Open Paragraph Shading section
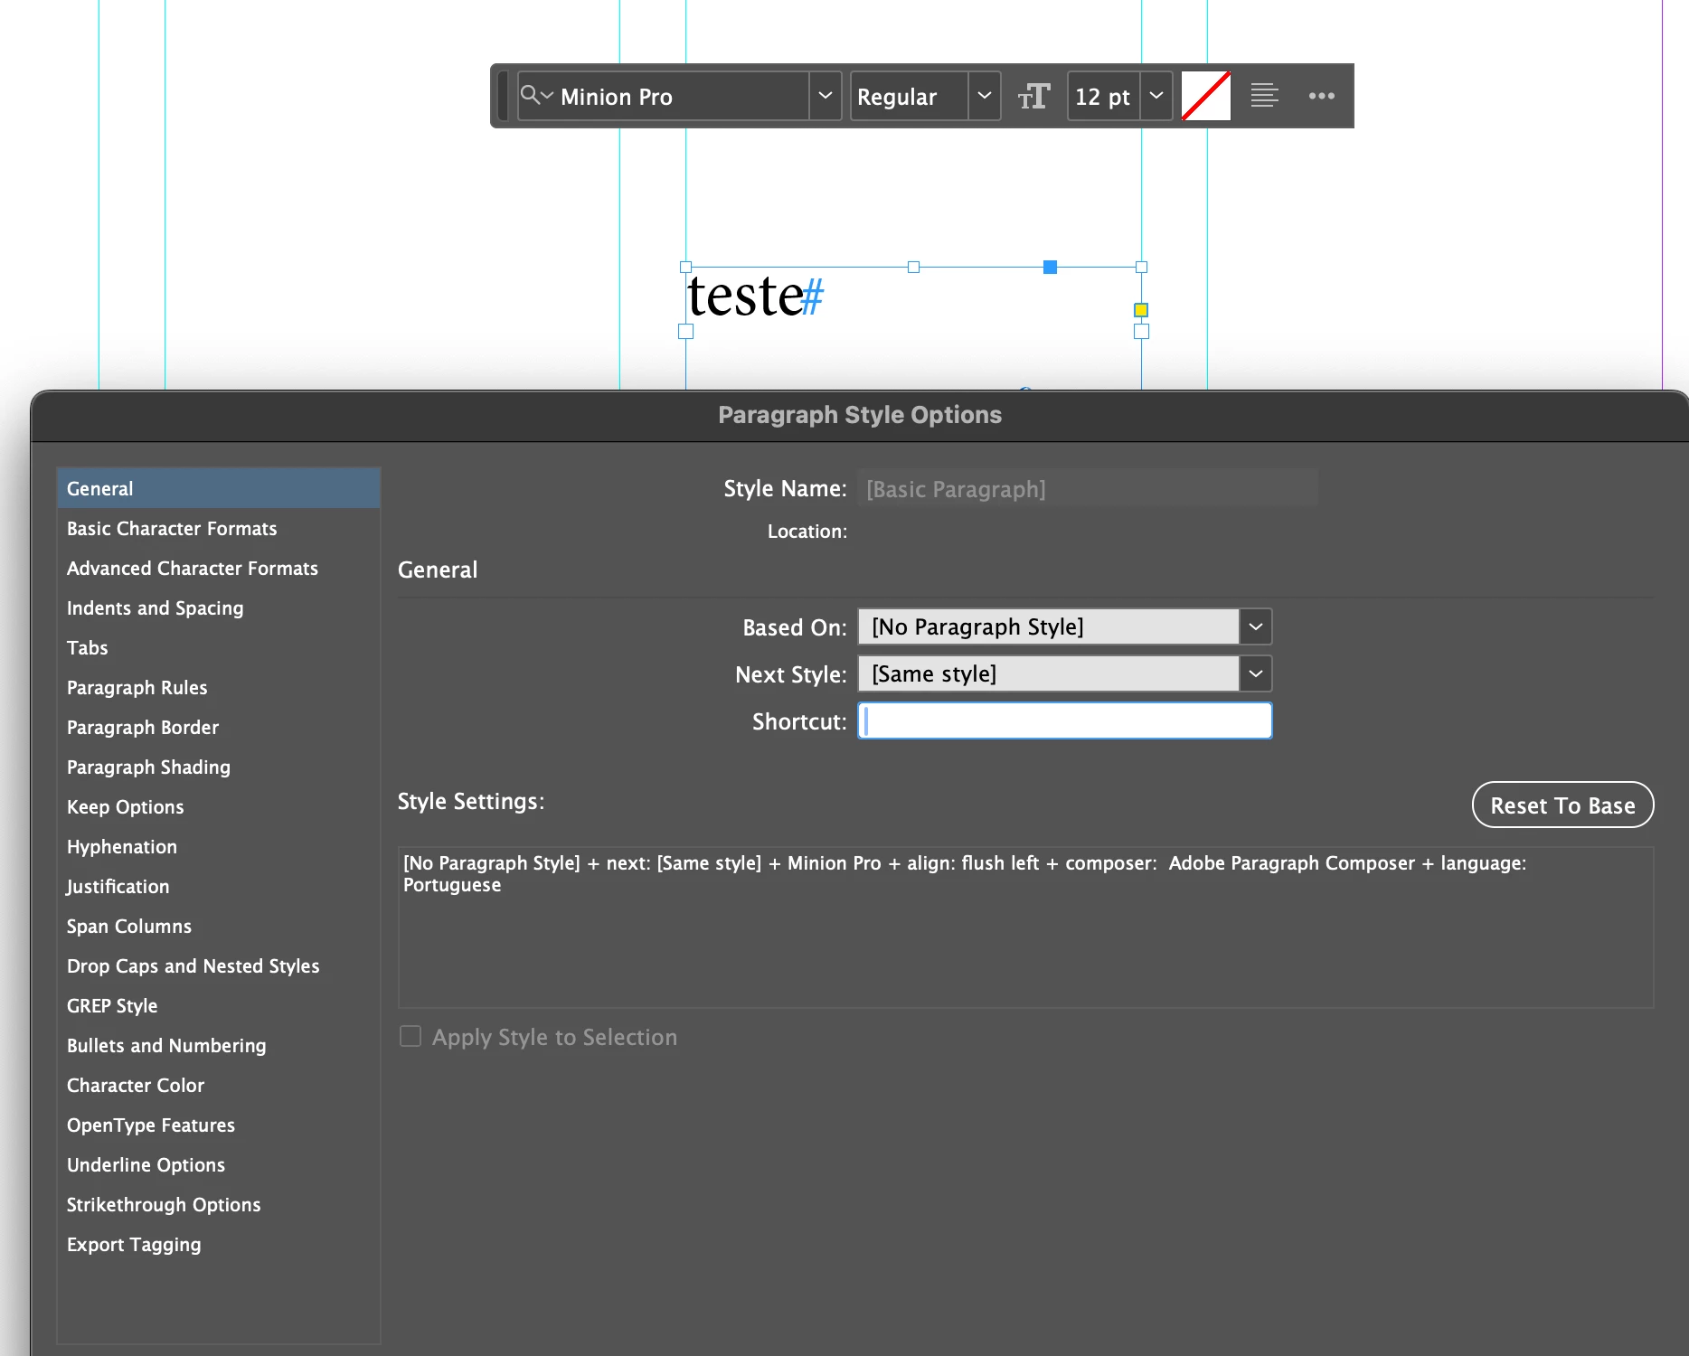Viewport: 1689px width, 1356px height. point(218,767)
